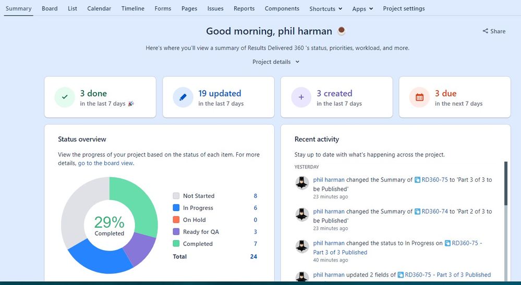
Task: Click the Ready for QA purple legend swatch
Action: [x=176, y=231]
